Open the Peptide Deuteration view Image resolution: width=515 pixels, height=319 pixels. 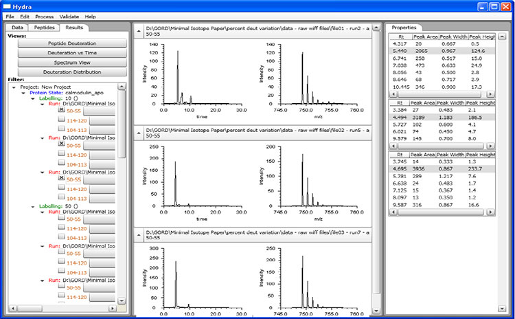72,43
